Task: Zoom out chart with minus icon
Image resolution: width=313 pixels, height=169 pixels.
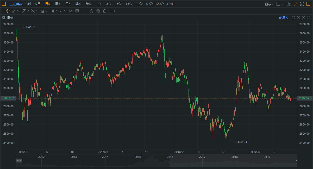Action: click(x=299, y=18)
